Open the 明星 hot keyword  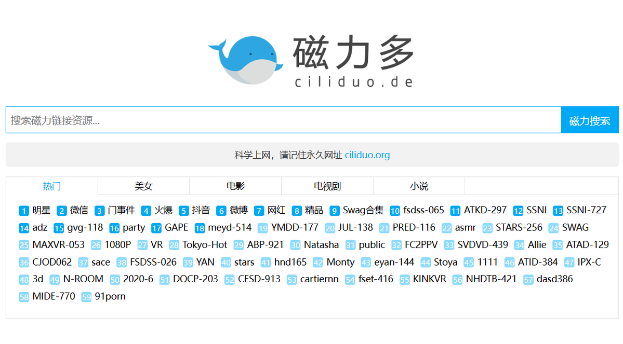42,210
